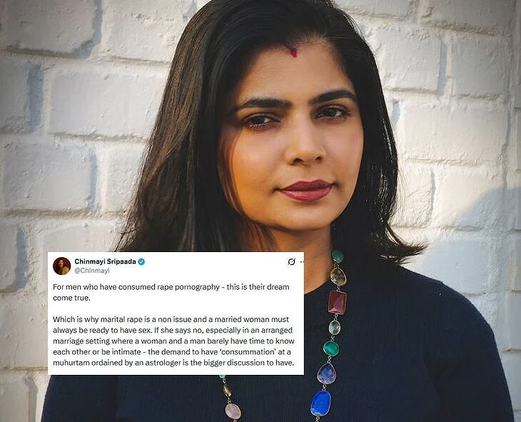Click the green round gemstone on the necklace

(331, 348)
